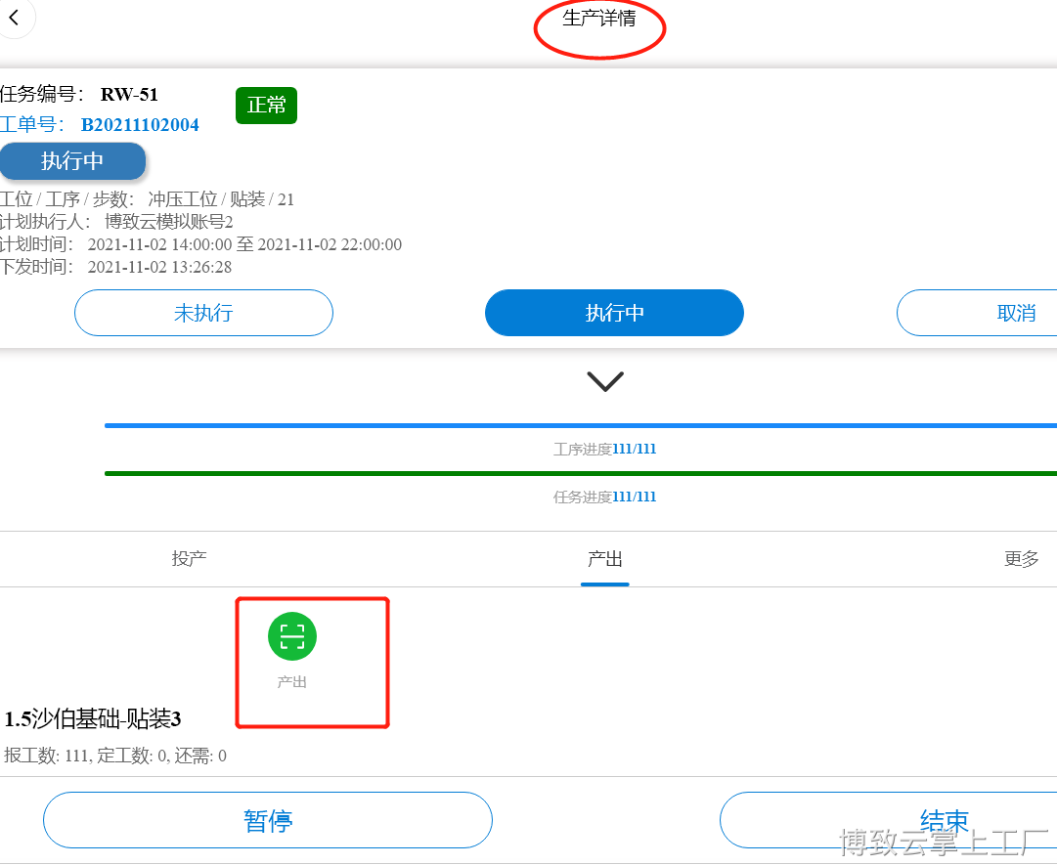Select the 执行中 blue status option

(x=614, y=313)
